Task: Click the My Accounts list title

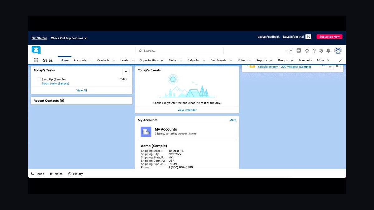Action: tap(166, 129)
